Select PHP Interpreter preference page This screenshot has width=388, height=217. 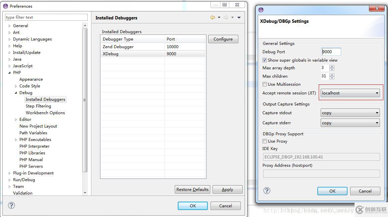click(x=34, y=146)
